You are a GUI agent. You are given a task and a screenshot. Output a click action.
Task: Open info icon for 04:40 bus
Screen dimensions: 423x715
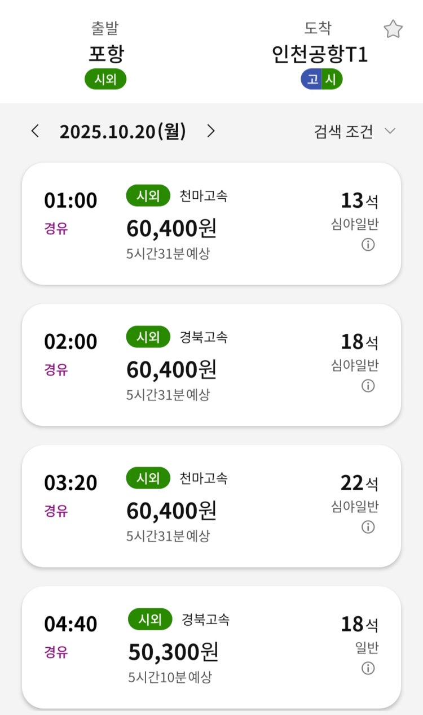tap(368, 668)
